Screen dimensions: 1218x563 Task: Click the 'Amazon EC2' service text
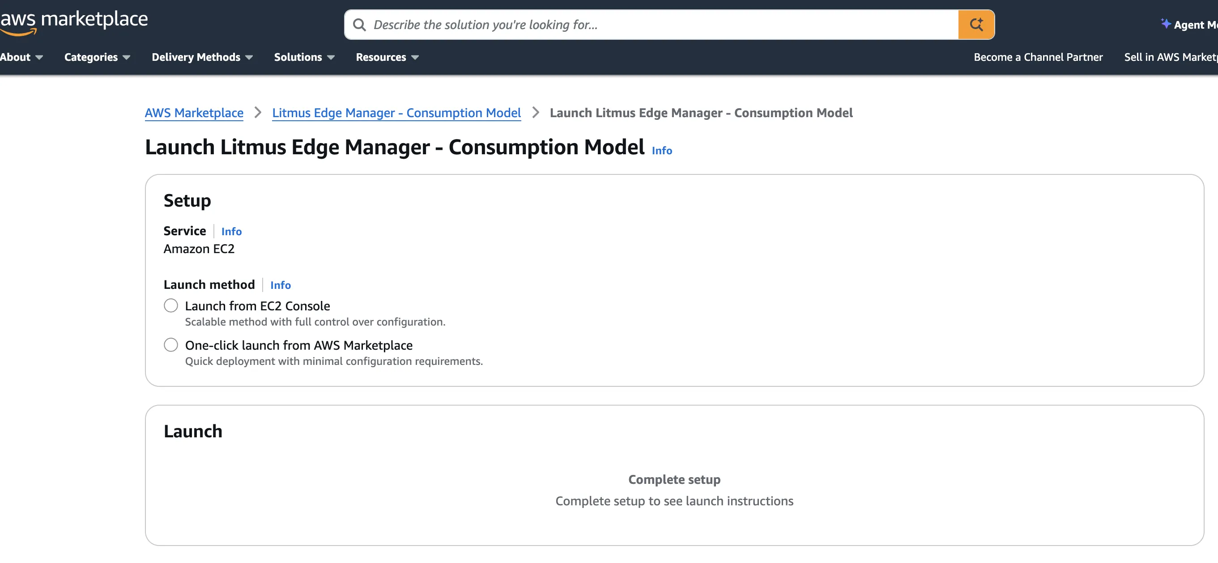(199, 249)
